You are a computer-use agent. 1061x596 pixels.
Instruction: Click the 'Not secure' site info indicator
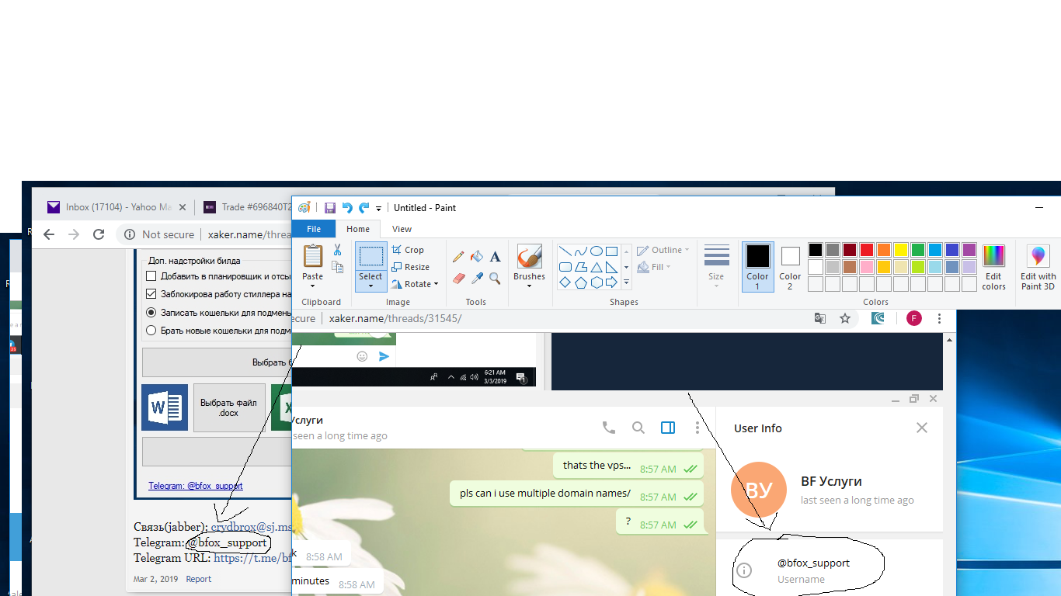pyautogui.click(x=160, y=234)
